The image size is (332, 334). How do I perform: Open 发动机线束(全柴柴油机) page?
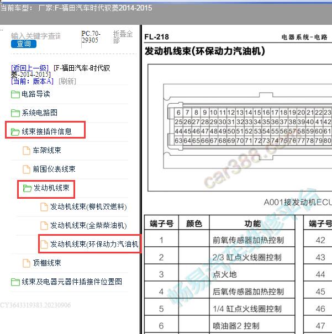coord(88,225)
